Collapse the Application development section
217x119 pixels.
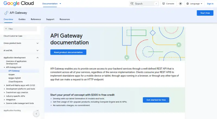click(x=37, y=58)
